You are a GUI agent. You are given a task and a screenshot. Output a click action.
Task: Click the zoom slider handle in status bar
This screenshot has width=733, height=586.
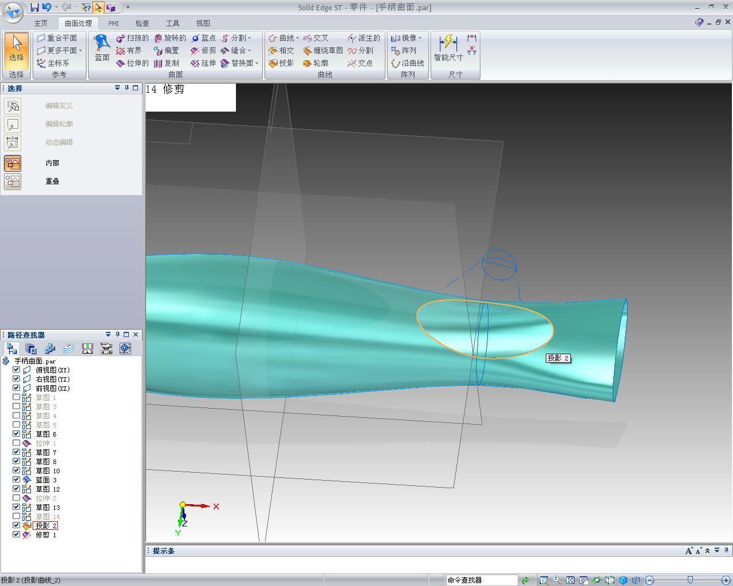[690, 580]
